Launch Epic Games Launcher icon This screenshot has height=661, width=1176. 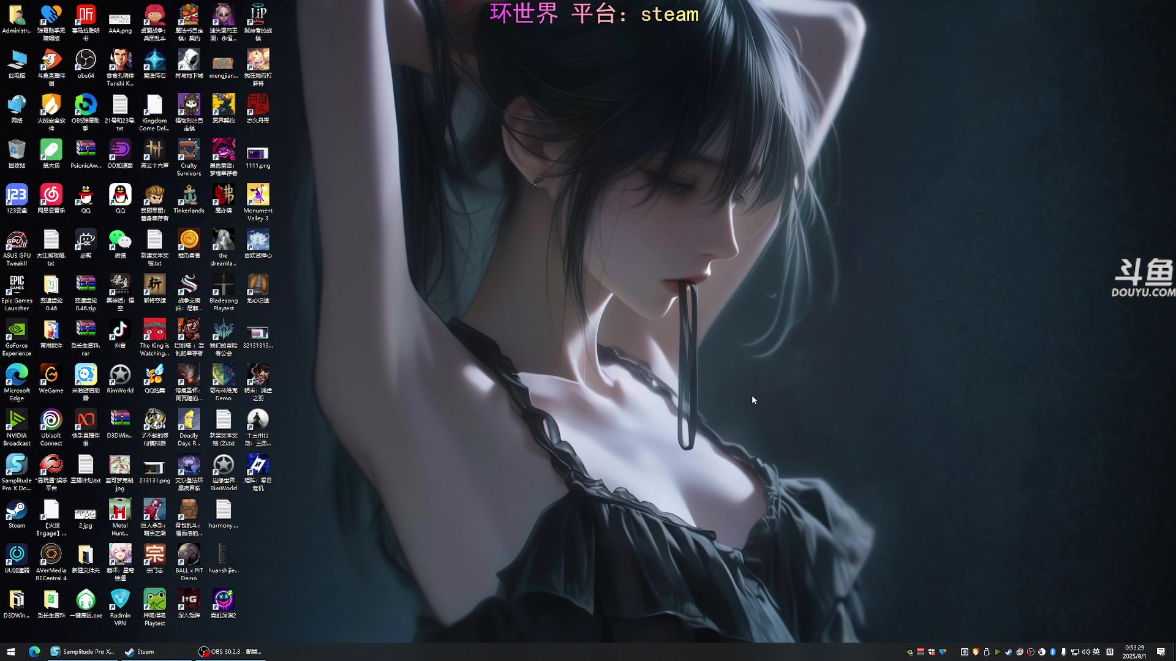(17, 293)
